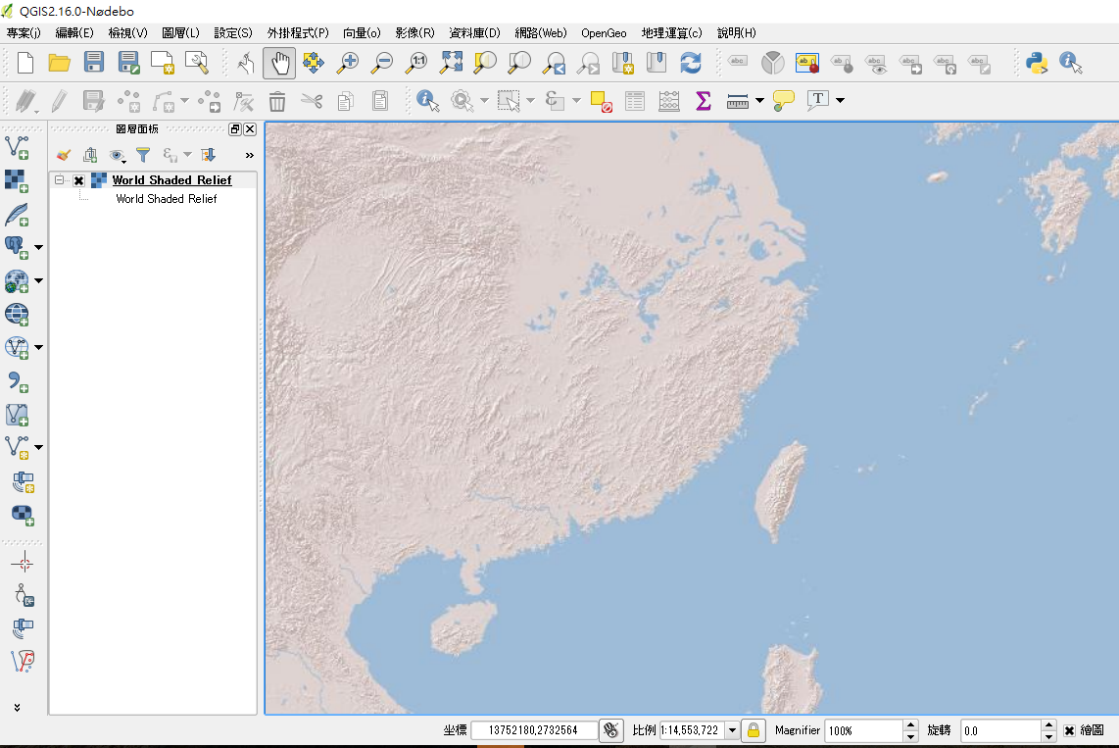Open the scale dropdown list
Image resolution: width=1119 pixels, height=748 pixels.
pos(732,730)
